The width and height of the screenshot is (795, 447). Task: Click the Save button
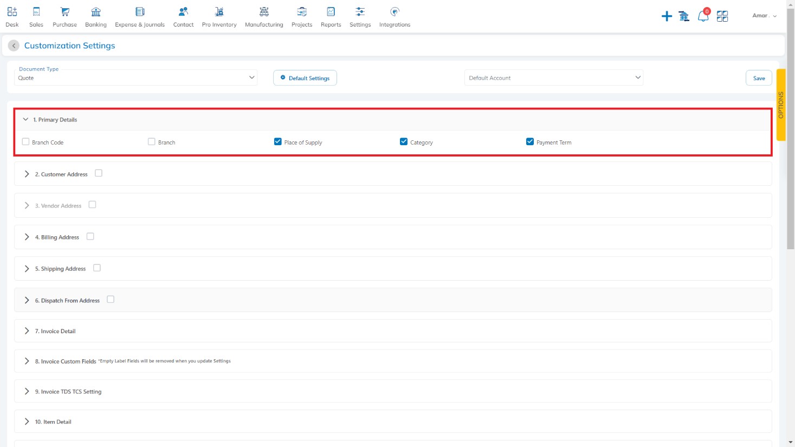759,78
